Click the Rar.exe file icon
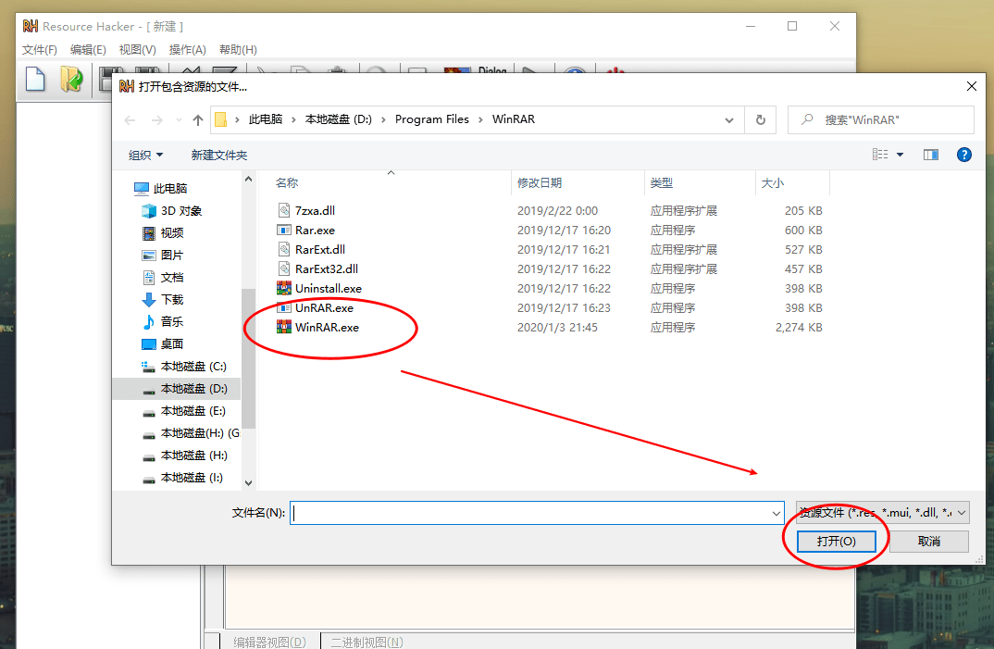This screenshot has width=994, height=649. click(x=284, y=231)
